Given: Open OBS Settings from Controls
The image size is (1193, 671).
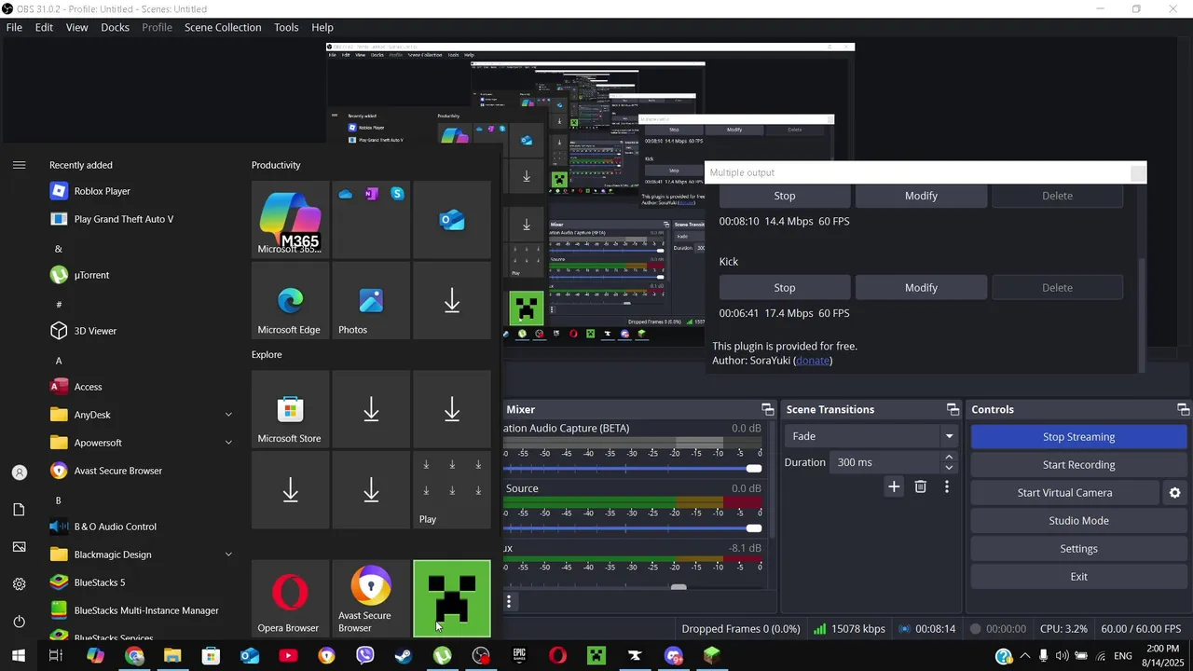Looking at the screenshot, I should pos(1078,549).
